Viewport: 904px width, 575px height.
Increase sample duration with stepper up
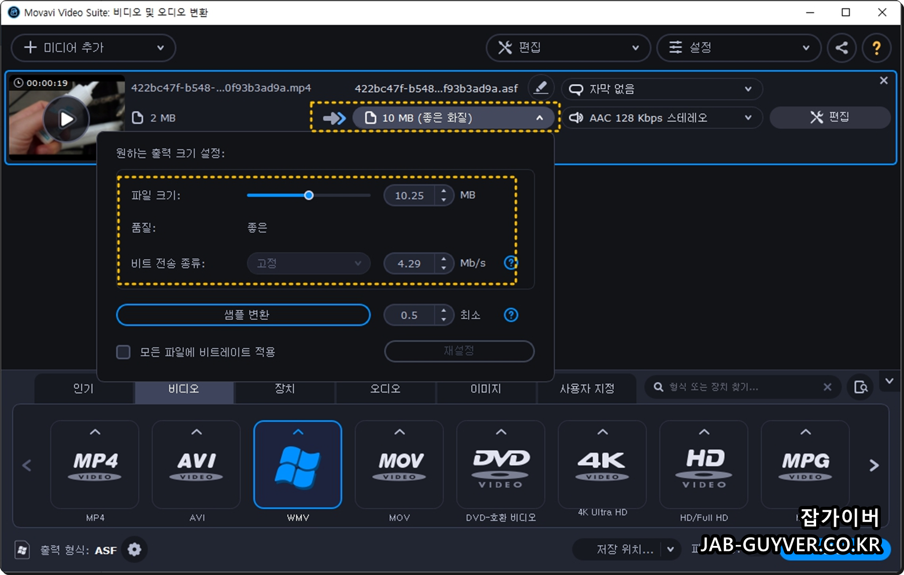tap(443, 310)
